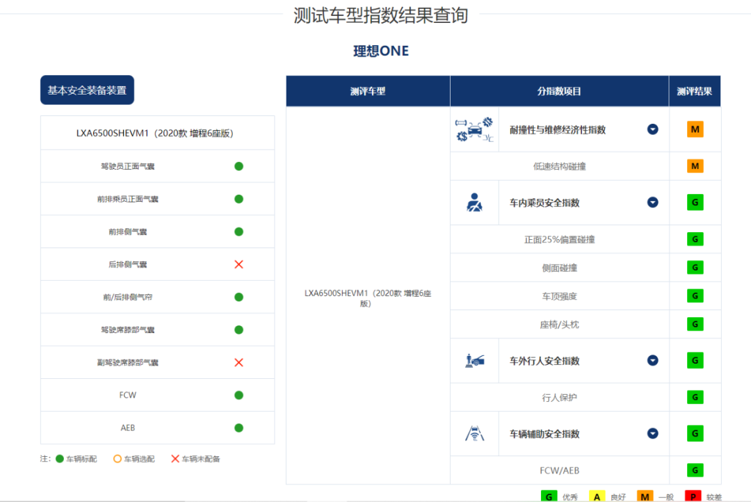Click the M 一般 legend badge
The height and width of the screenshot is (502, 751).
(x=645, y=496)
